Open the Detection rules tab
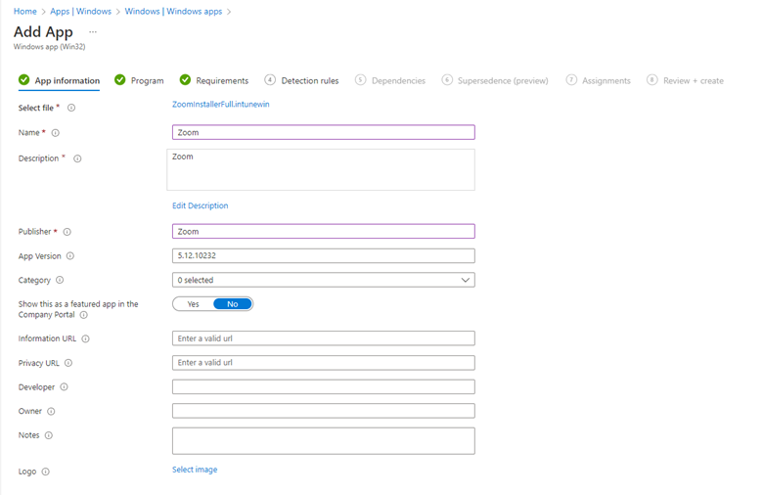This screenshot has width=763, height=495. click(x=309, y=80)
